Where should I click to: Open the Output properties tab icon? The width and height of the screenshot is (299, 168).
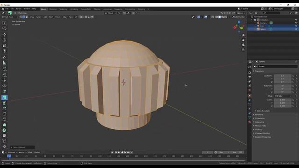(249, 77)
